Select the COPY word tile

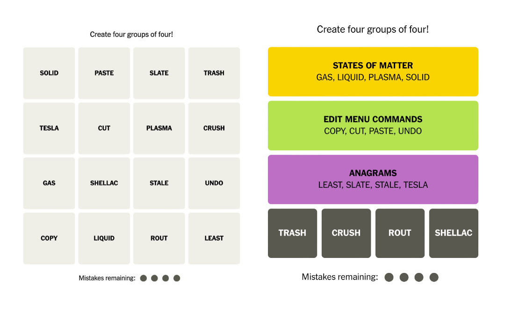(49, 238)
